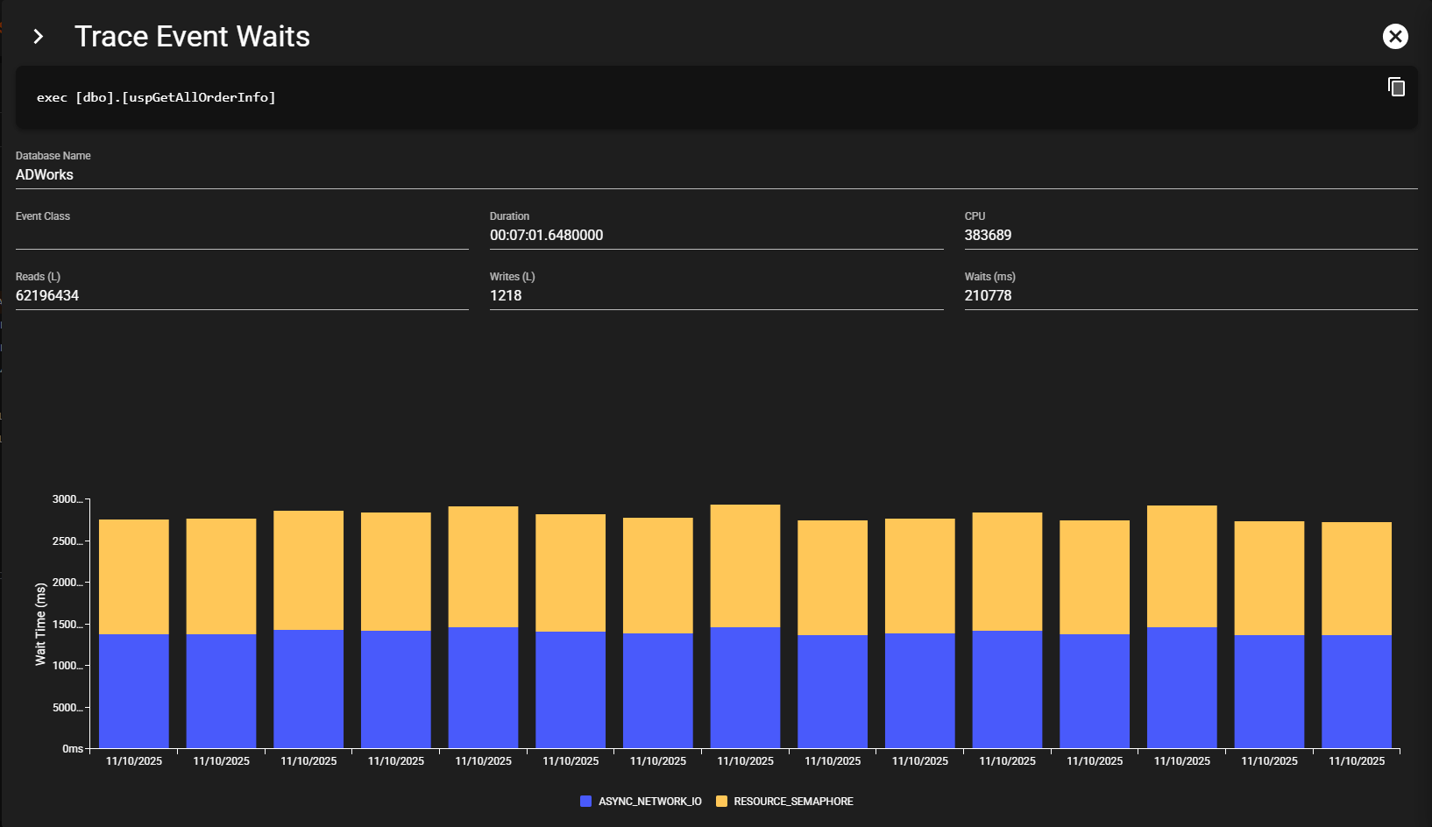Click the Duration value 00:07:01.6480000
This screenshot has width=1432, height=827.
pos(546,235)
